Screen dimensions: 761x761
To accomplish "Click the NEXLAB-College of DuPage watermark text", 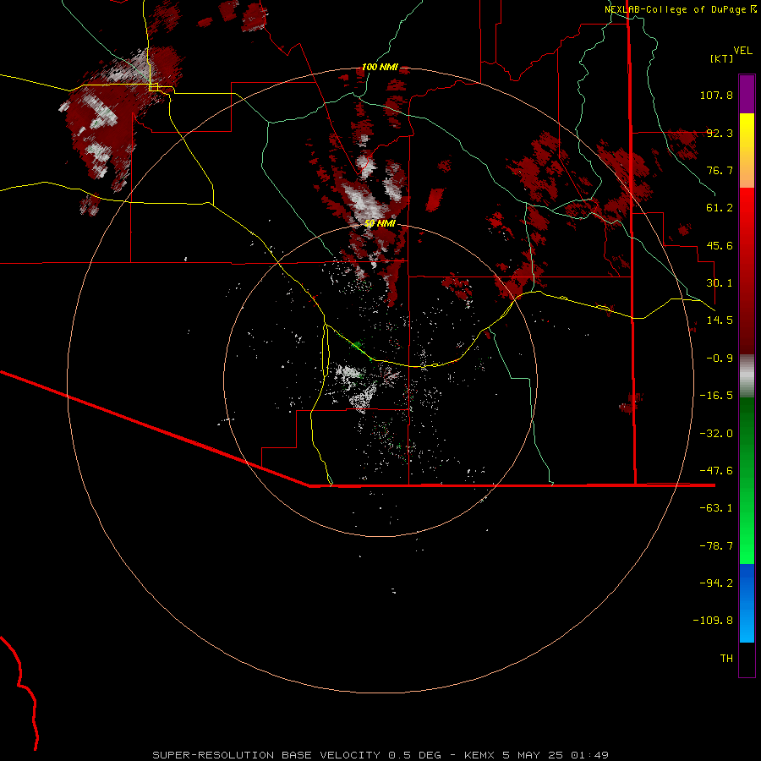I will click(x=680, y=9).
